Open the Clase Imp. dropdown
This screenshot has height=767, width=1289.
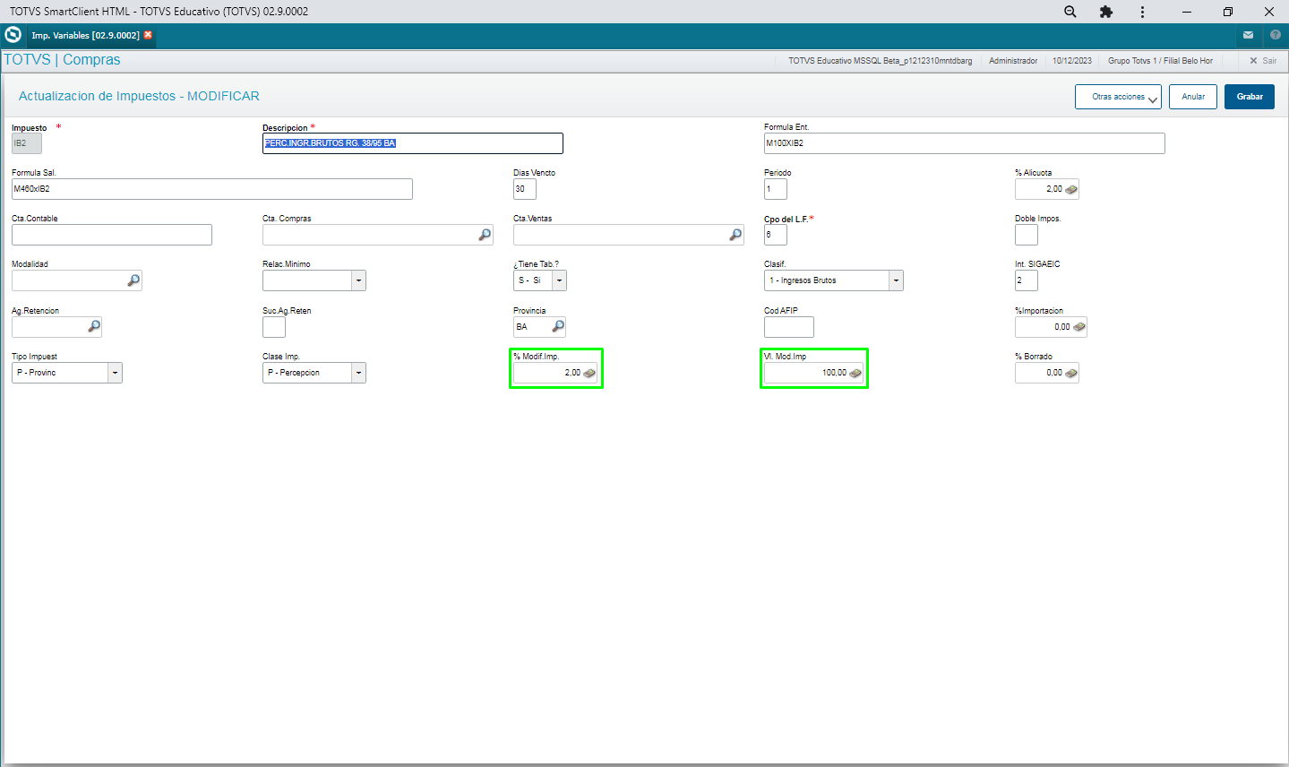(x=358, y=373)
